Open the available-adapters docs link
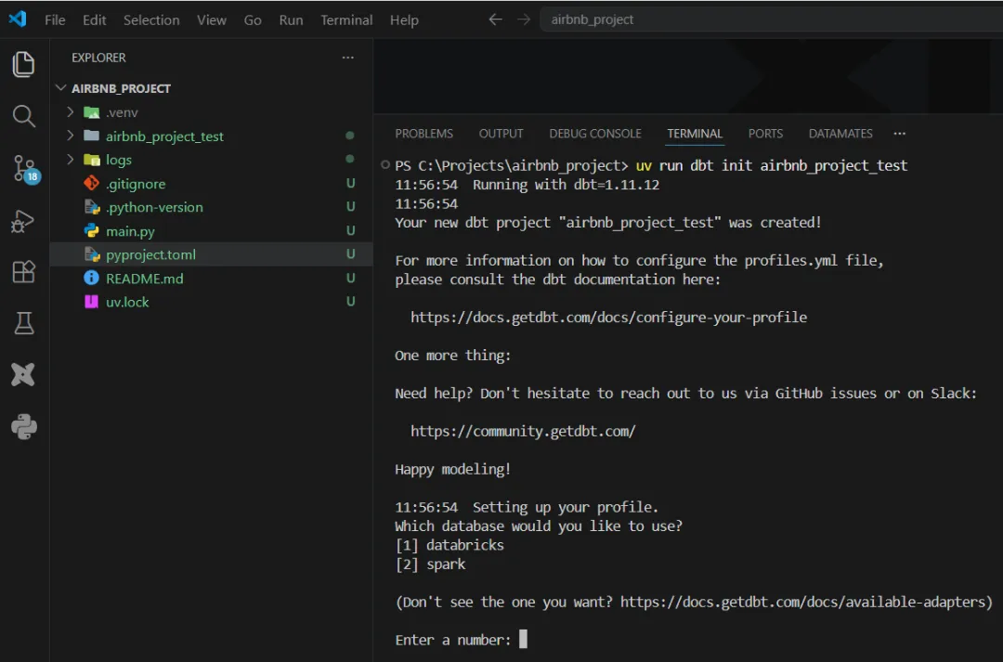The width and height of the screenshot is (1003, 662). (x=802, y=602)
